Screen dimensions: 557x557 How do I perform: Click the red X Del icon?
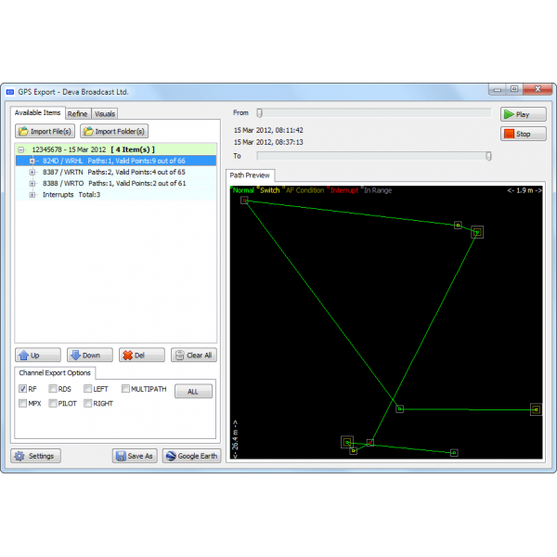tap(127, 355)
